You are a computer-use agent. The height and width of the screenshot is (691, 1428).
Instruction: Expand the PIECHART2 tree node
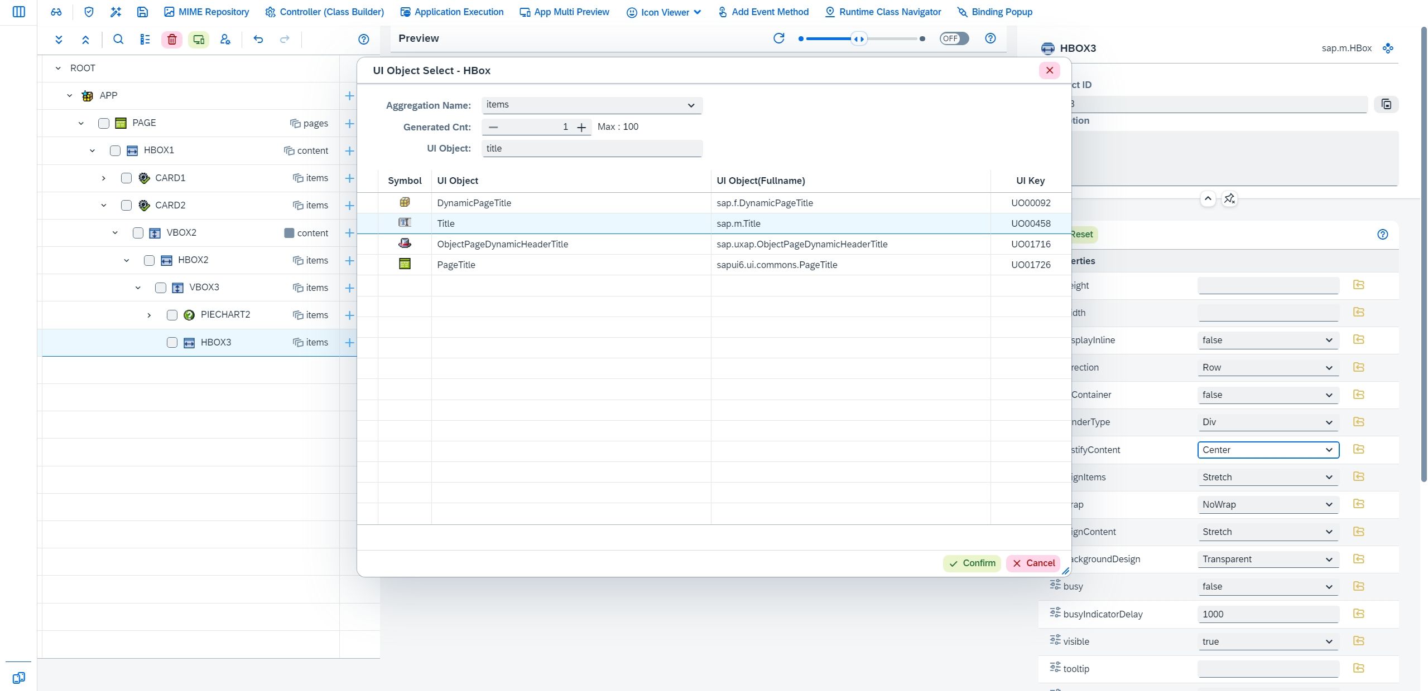coord(149,315)
